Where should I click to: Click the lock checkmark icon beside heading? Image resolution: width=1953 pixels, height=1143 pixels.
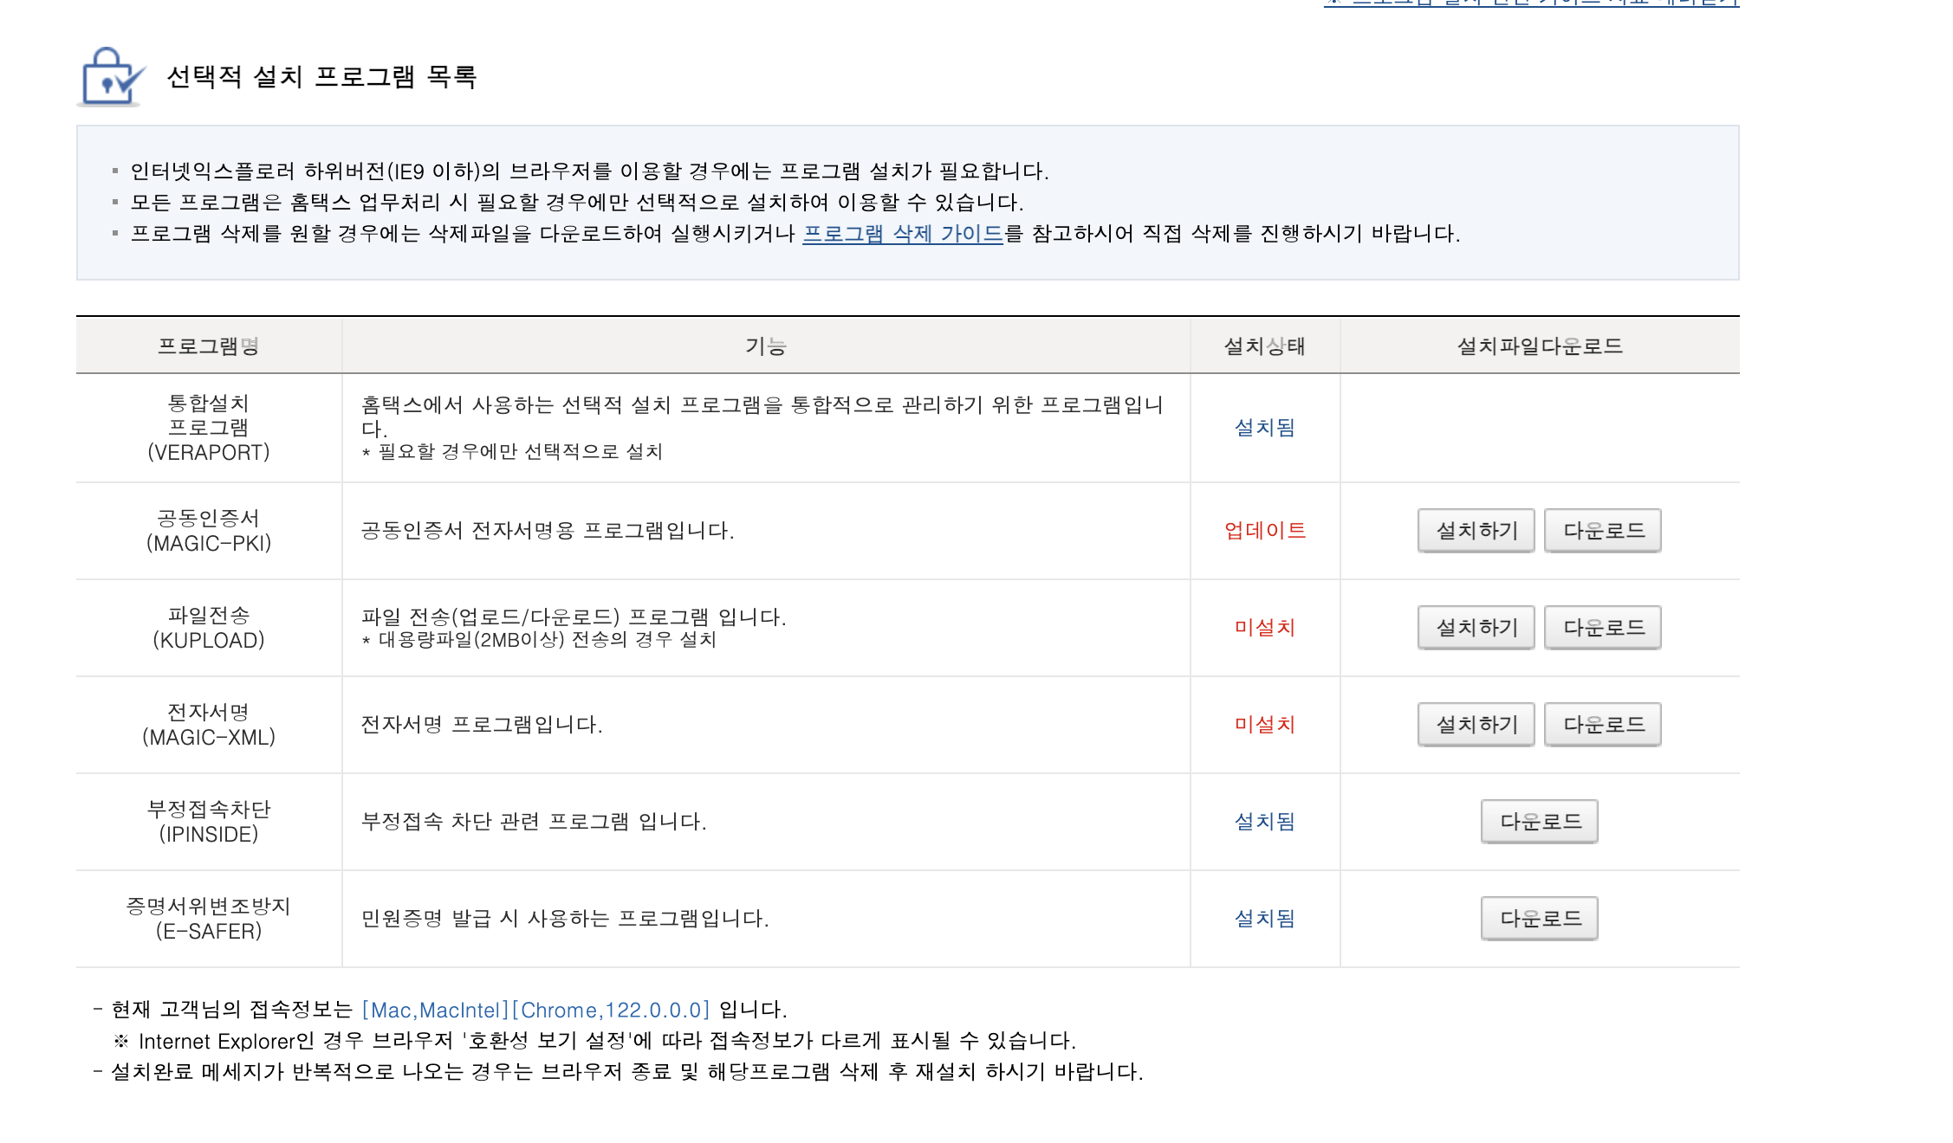click(111, 77)
